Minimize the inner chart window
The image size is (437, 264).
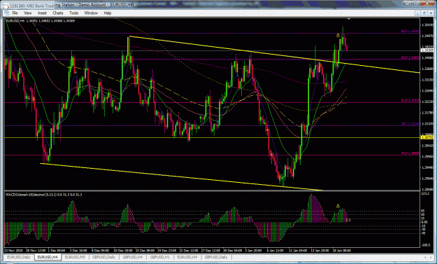(417, 13)
